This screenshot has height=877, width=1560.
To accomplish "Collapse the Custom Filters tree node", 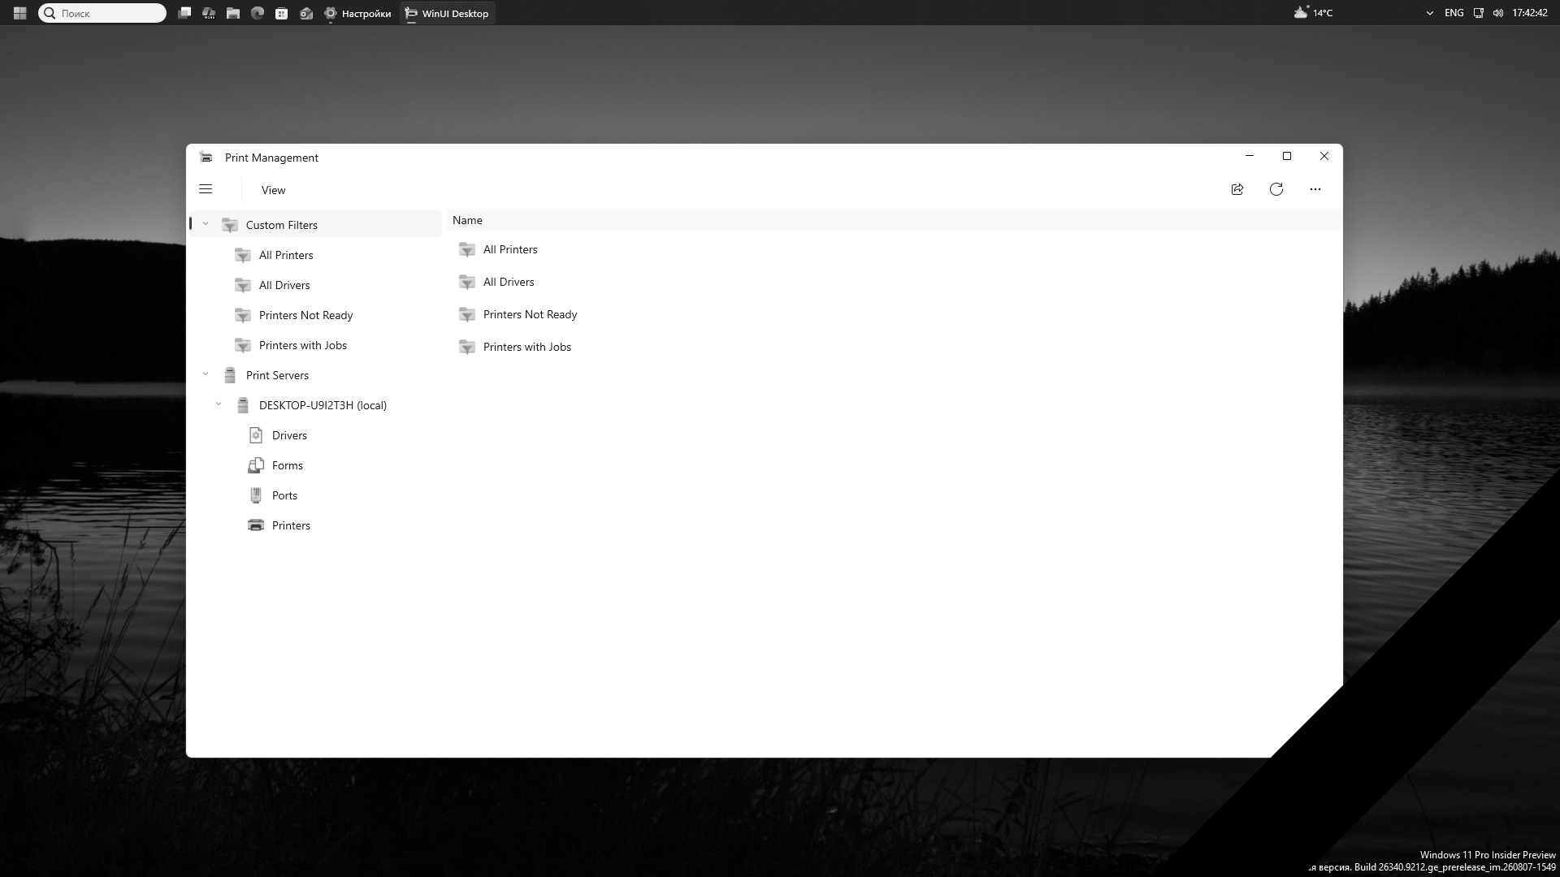I will (x=206, y=224).
